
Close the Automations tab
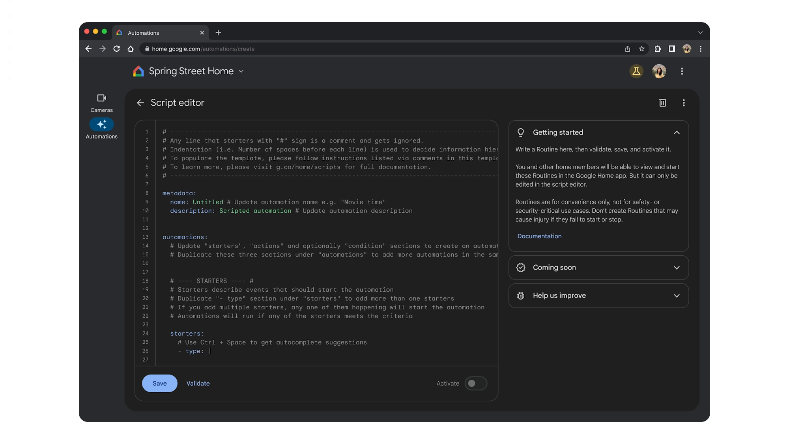point(202,33)
